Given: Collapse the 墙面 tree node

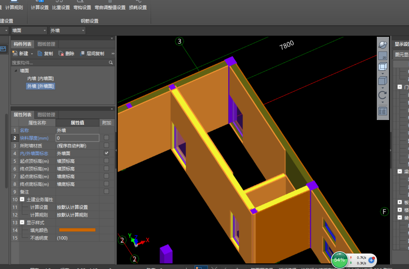Looking at the screenshot, I should (x=16, y=71).
